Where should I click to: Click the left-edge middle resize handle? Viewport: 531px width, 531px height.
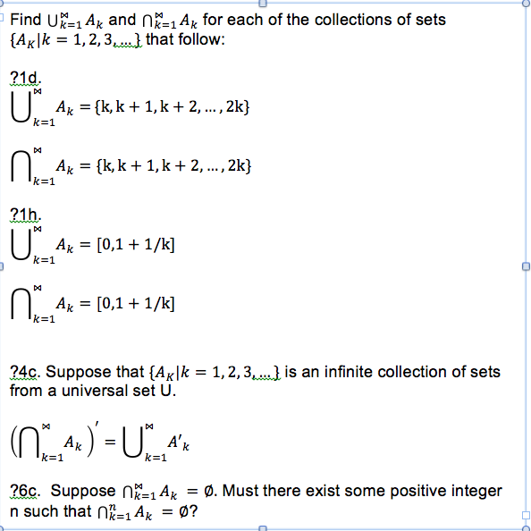click(x=1, y=266)
